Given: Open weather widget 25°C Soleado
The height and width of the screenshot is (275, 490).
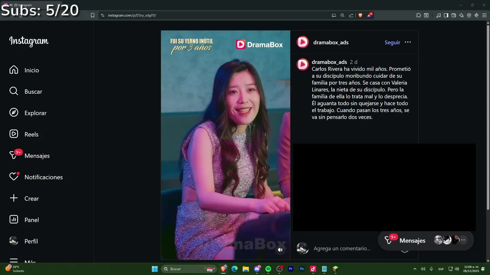Looking at the screenshot, I should point(15,269).
